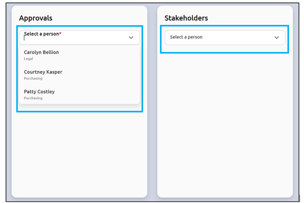The height and width of the screenshot is (203, 304).
Task: Click the Stakeholders 'Select a person' placeholder text
Action: tap(186, 37)
